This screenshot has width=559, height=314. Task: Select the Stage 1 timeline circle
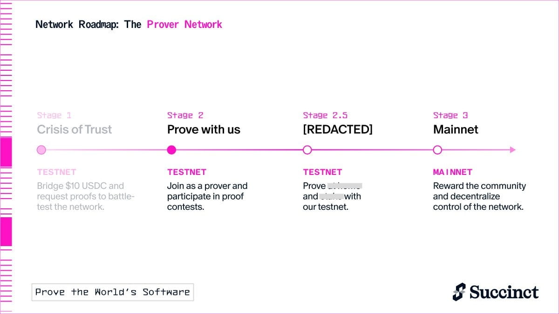(x=41, y=150)
